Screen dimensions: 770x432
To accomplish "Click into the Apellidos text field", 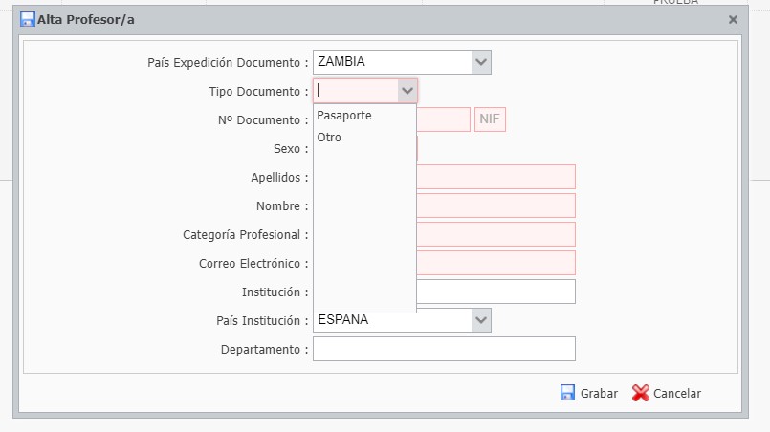I will 495,178.
